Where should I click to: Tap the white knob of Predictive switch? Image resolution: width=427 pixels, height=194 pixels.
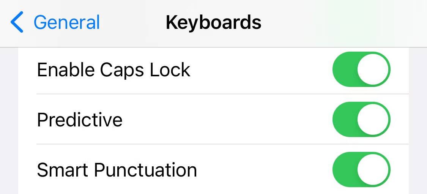(x=373, y=119)
